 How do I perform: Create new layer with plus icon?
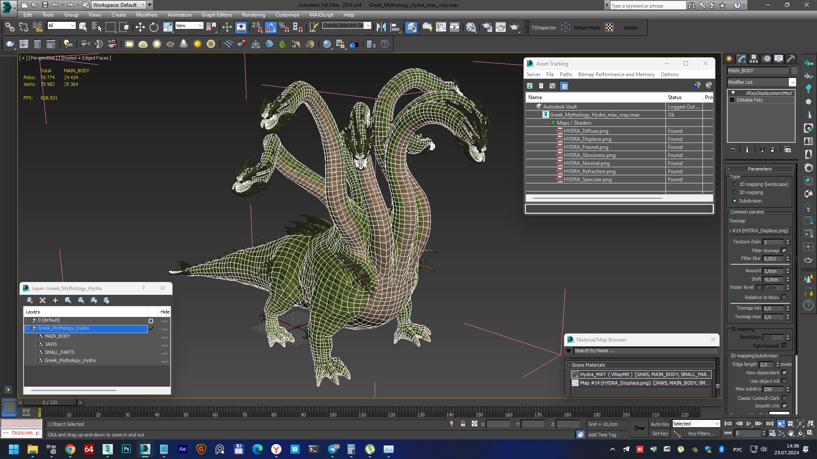point(55,300)
